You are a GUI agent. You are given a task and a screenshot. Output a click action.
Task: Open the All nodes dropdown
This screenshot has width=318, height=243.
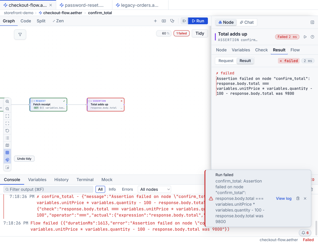pos(154,189)
